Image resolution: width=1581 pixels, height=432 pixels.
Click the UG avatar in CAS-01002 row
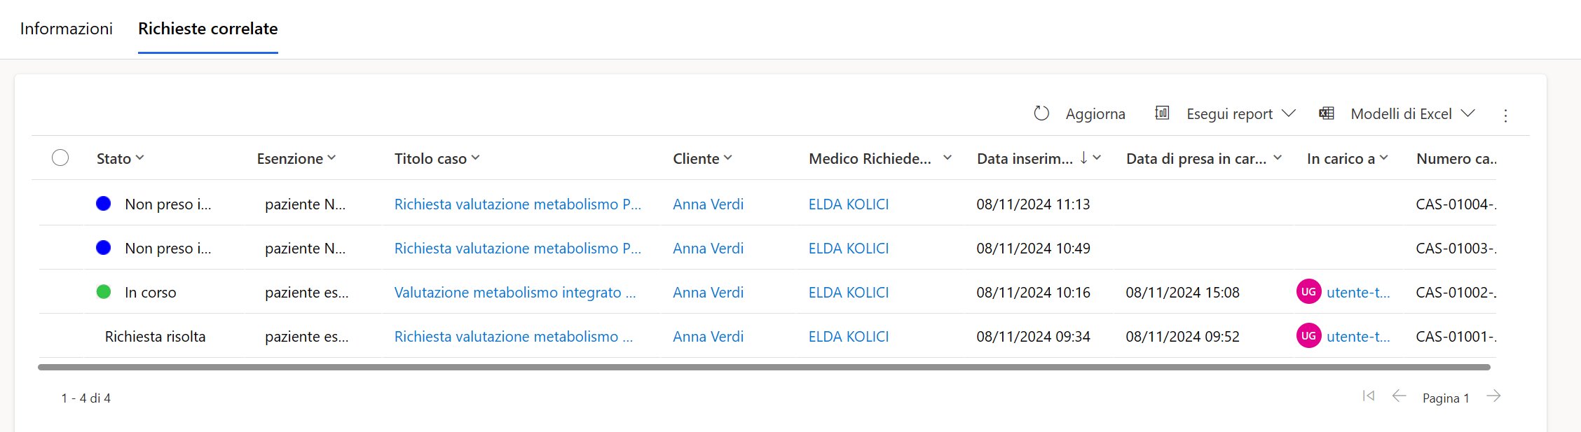coord(1308,292)
